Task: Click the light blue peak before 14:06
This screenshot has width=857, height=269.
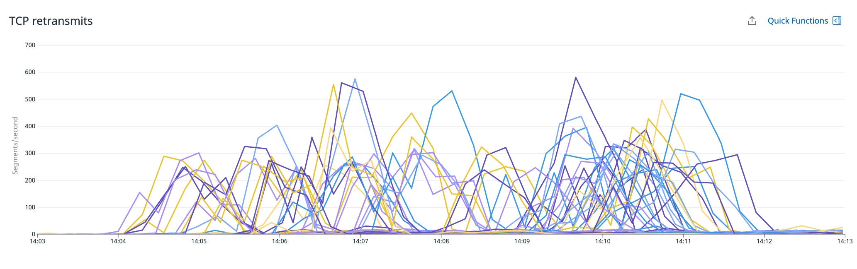Action: coord(277,125)
